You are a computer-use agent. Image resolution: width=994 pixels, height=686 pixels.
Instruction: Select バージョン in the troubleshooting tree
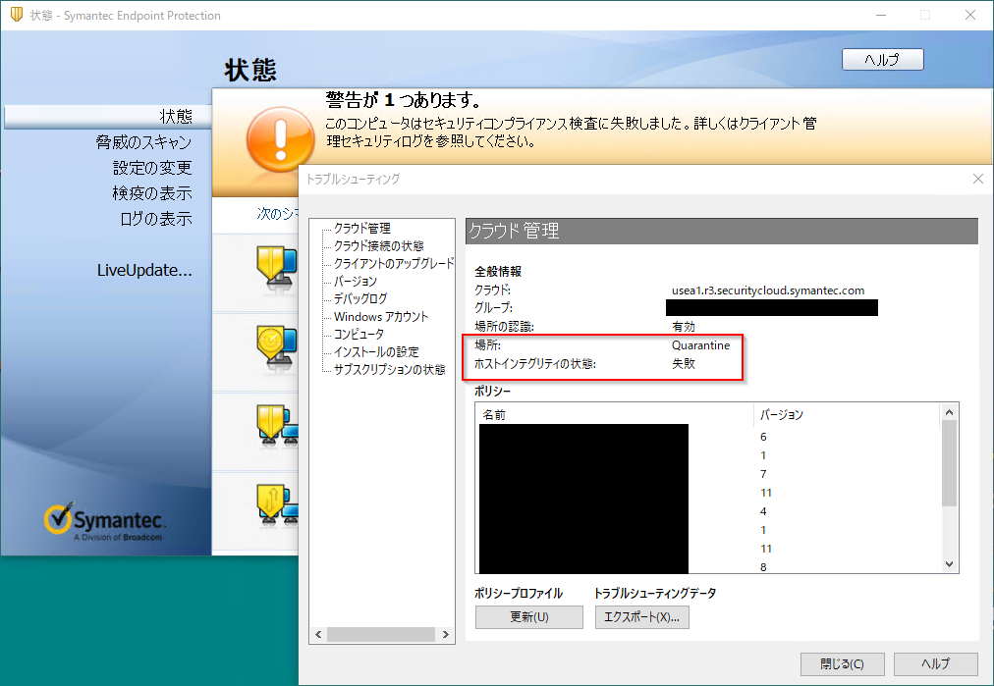pyautogui.click(x=355, y=281)
